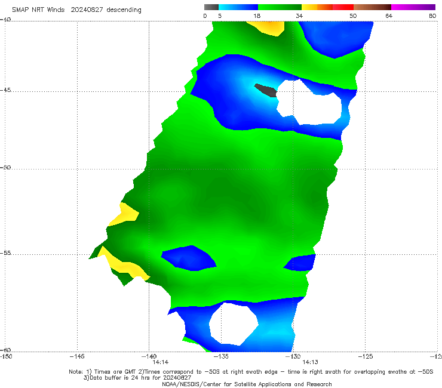Select the cyan-to-blue 5-18 colorbar segment
This screenshot has height=388, width=442.
pos(238,7)
